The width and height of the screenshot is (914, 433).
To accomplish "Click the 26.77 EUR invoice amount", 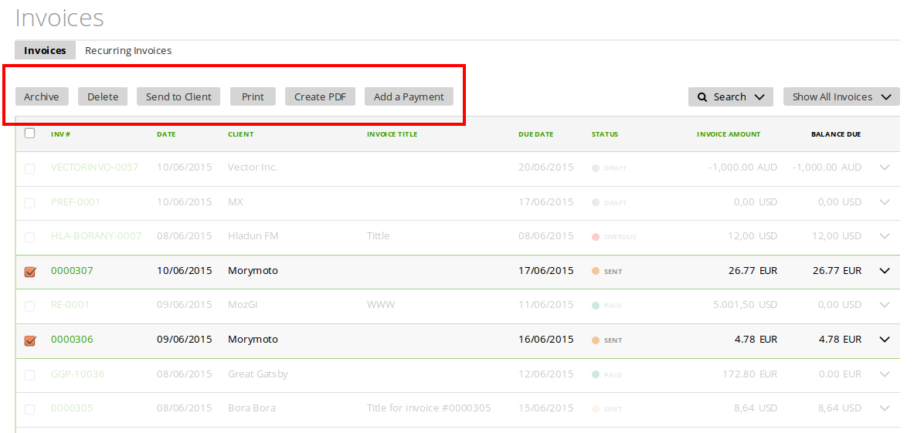I will (x=753, y=271).
